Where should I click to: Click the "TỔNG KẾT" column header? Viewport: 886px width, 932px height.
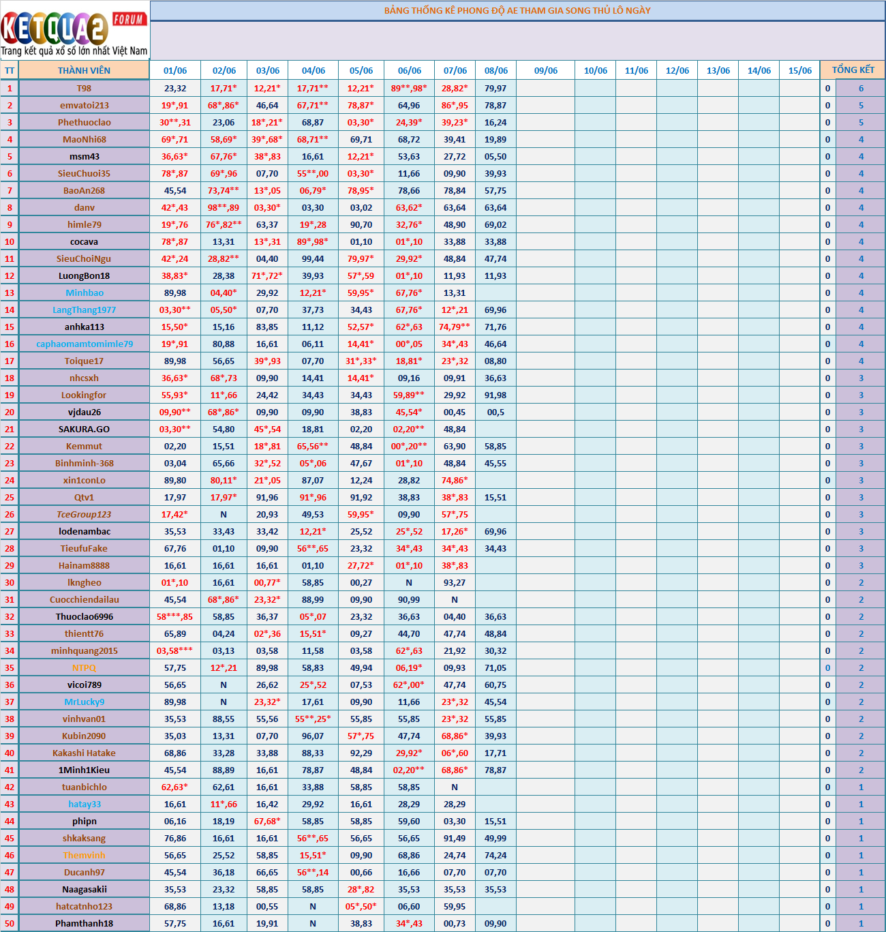853,70
